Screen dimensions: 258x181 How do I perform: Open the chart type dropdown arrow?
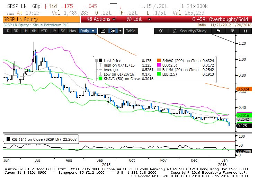click(121, 31)
